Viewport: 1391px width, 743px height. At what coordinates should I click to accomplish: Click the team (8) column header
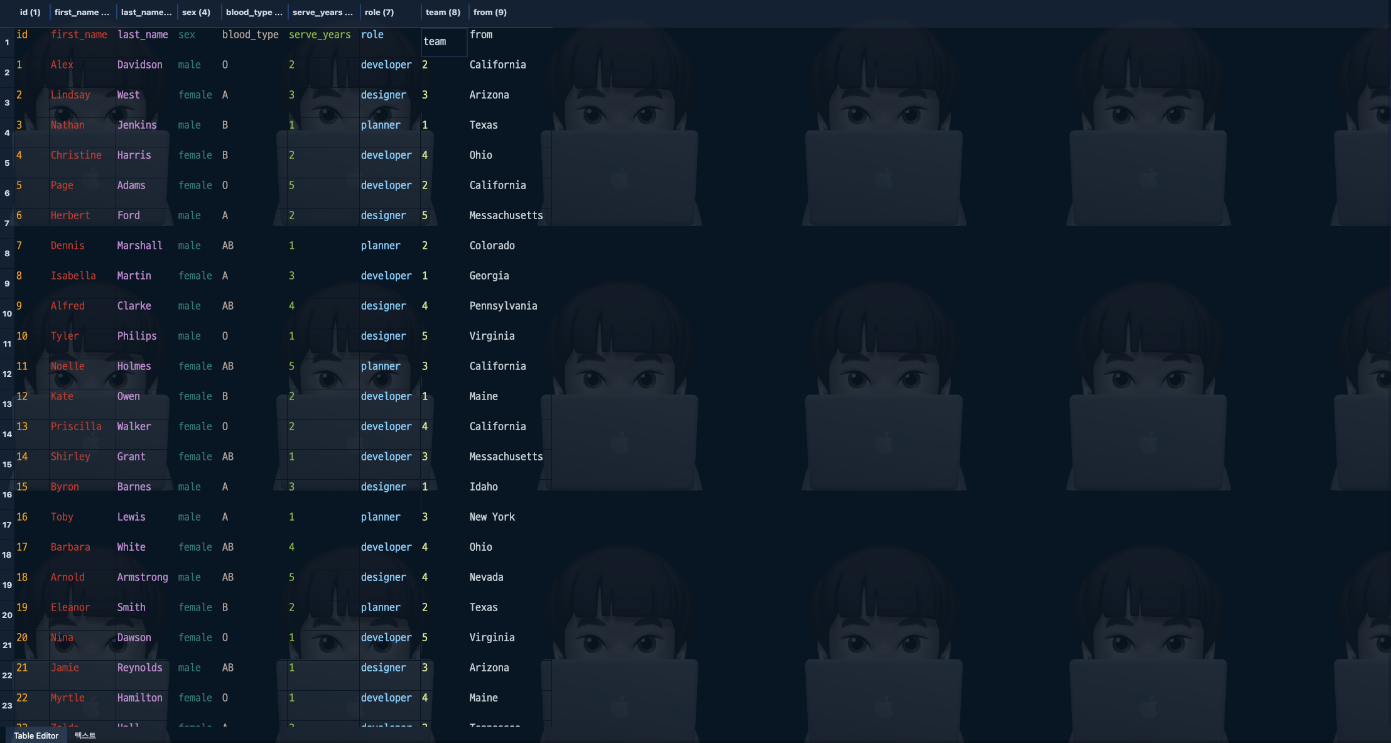pos(442,12)
